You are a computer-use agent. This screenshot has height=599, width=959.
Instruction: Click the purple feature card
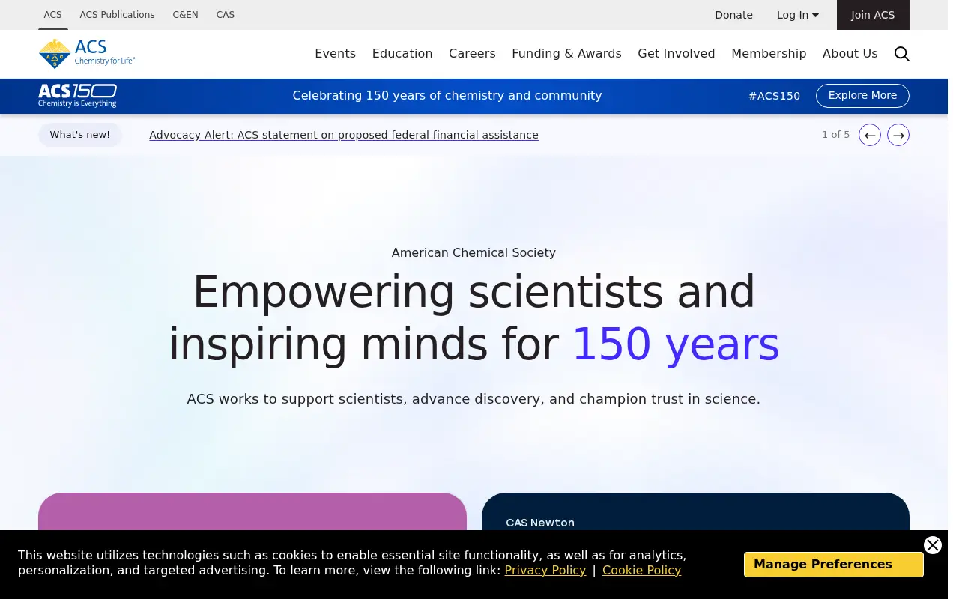[x=252, y=512]
